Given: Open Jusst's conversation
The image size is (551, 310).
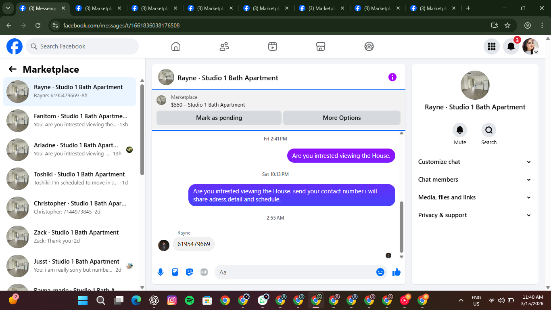Looking at the screenshot, I should pyautogui.click(x=70, y=266).
